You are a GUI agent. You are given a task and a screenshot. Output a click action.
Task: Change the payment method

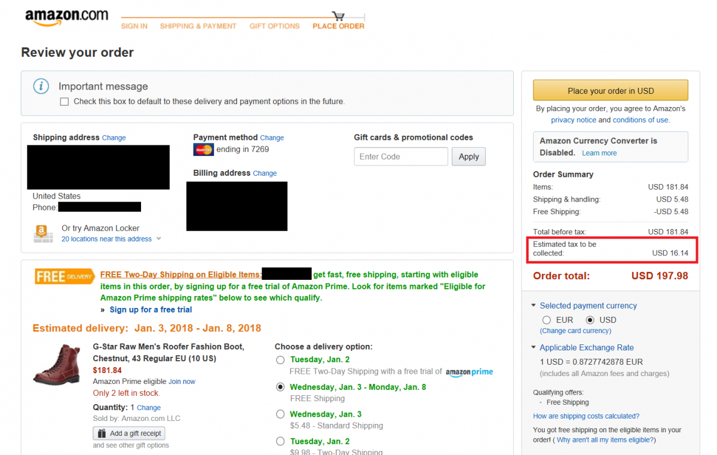pos(272,138)
